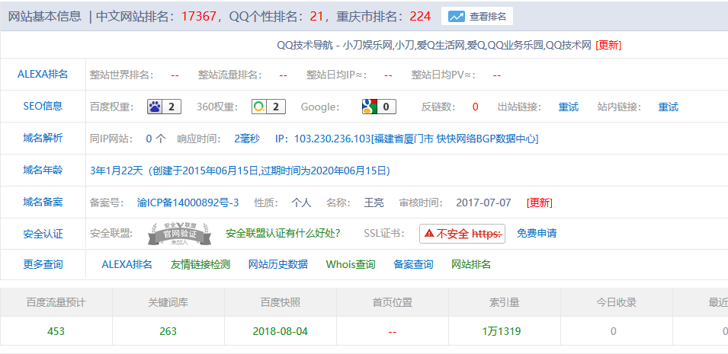Click the 首页位置 column header
Viewport: 728px width, 354px height.
coord(393,302)
